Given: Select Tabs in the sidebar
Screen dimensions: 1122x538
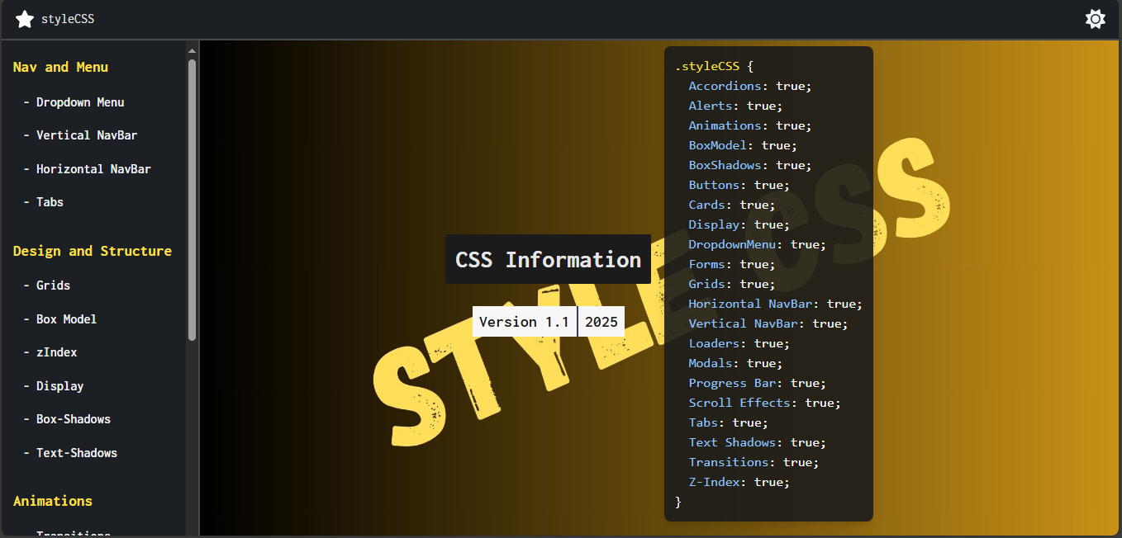Looking at the screenshot, I should [50, 202].
